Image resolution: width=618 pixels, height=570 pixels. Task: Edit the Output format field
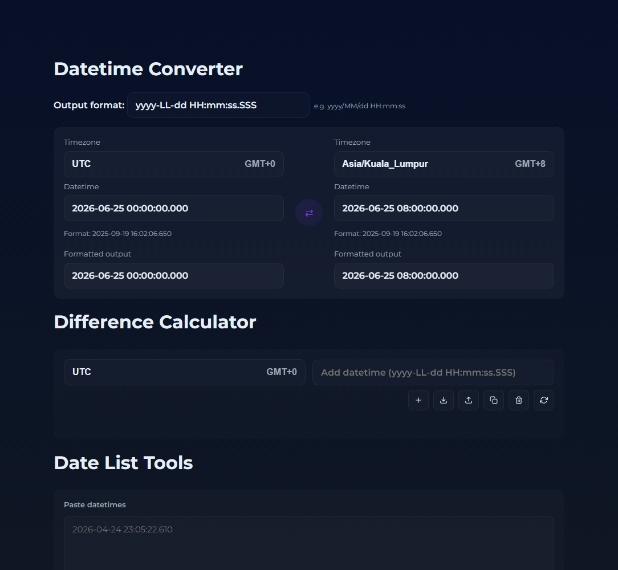tap(218, 105)
